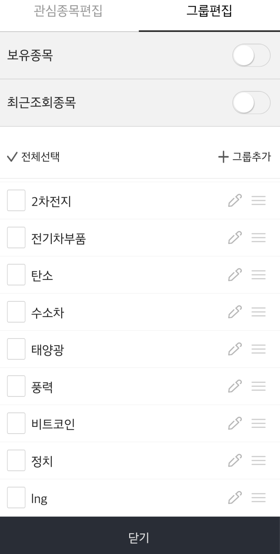Screen dimensions: 280x554
Task: Grab the reorder handle for 정치 group
Action: click(x=258, y=460)
